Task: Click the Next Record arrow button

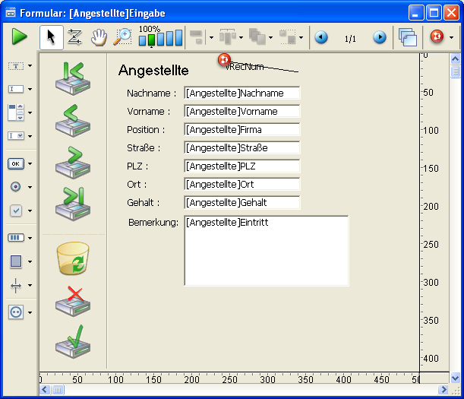Action: tap(73, 160)
